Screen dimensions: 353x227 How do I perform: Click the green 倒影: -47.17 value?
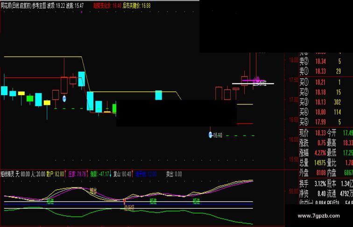100,174
